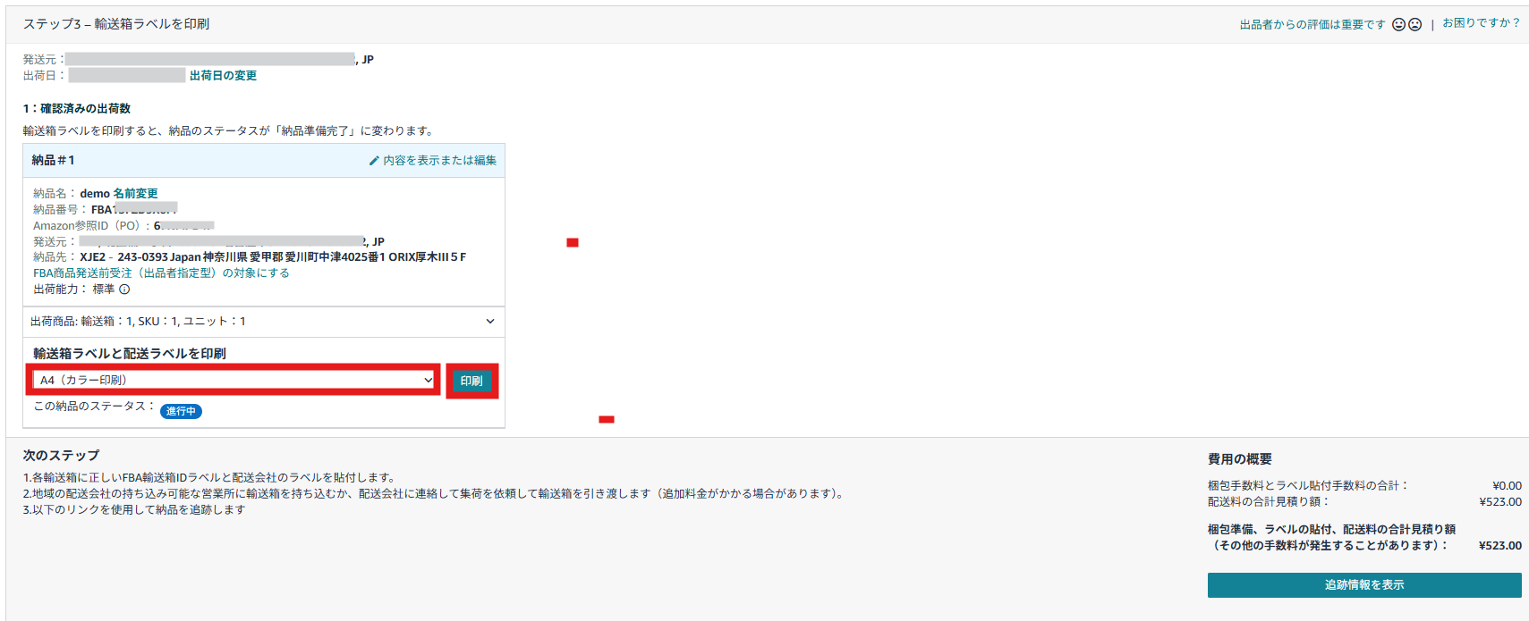
Task: Click the 内容を表示または編集 link text
Action: (x=439, y=161)
